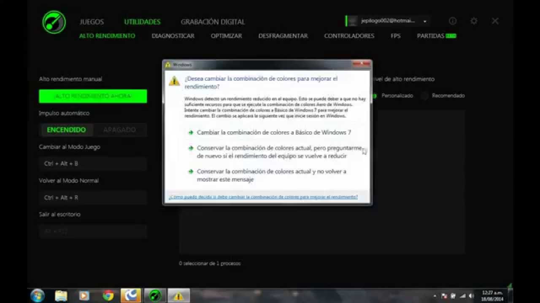Expand the account email dropdown arrow
The image size is (540, 303).
425,21
